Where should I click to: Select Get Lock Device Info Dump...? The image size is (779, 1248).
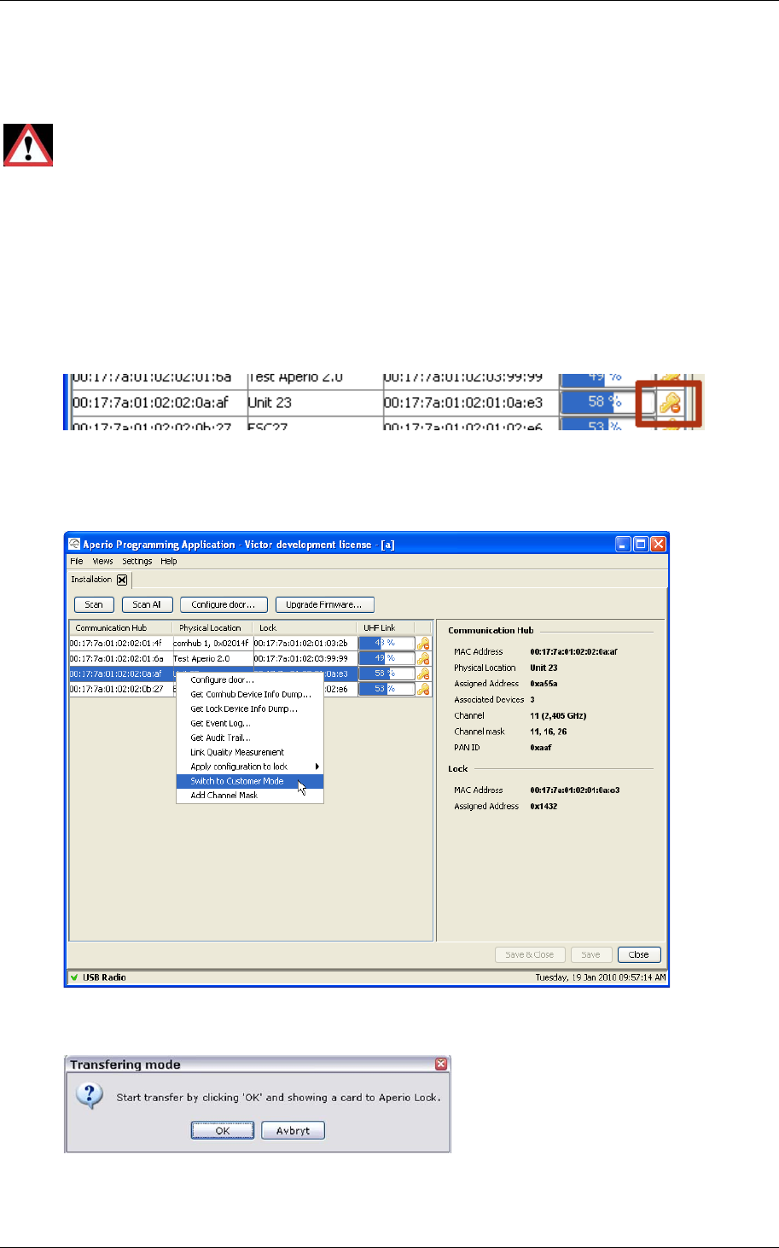(x=249, y=709)
